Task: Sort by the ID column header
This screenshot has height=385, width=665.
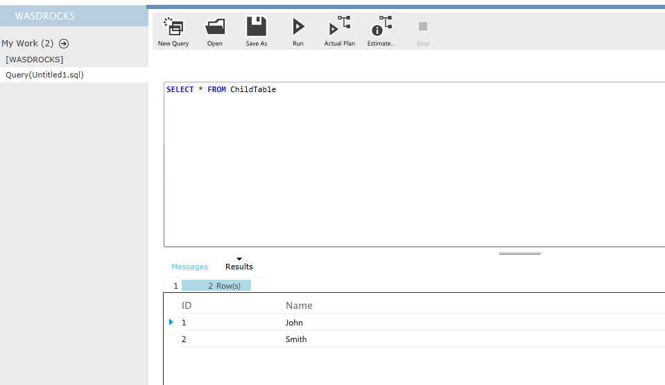Action: [x=187, y=305]
